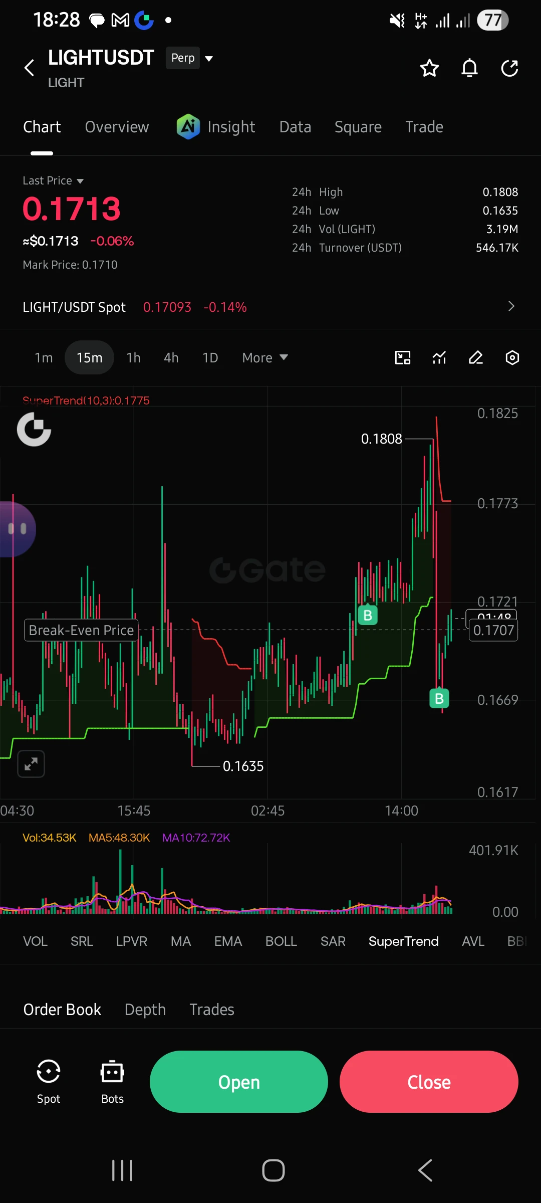The width and height of the screenshot is (541, 1203).
Task: Tap MA5:48.30K label
Action: tap(119, 838)
